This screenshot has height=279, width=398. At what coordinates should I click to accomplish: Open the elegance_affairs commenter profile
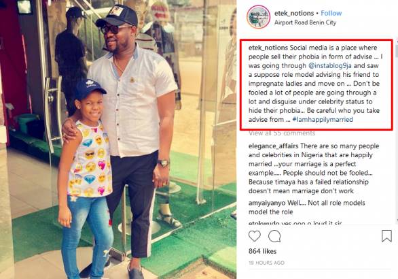tap(274, 146)
